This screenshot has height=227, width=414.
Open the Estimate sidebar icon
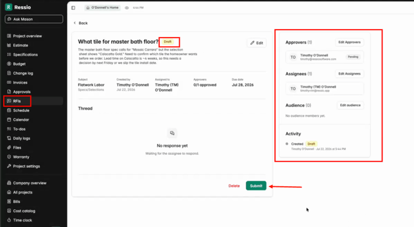9,46
